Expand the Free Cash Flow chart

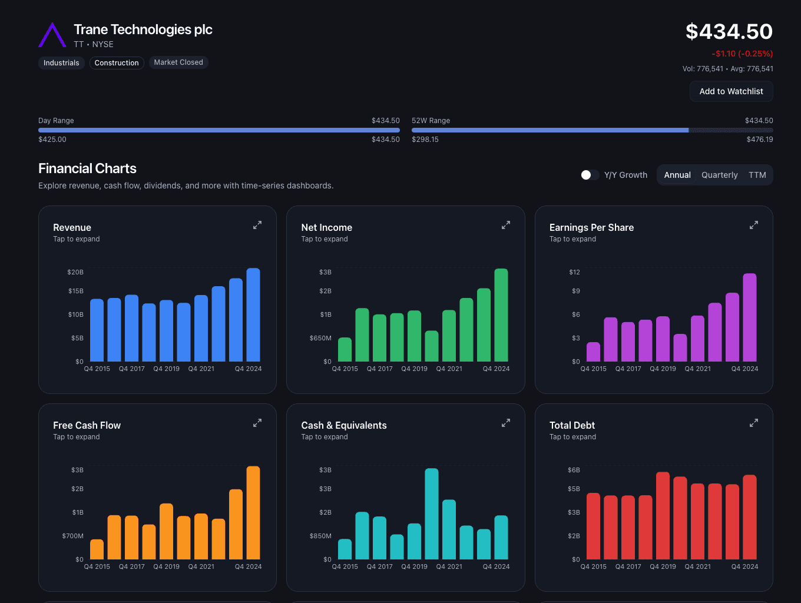[x=257, y=423]
